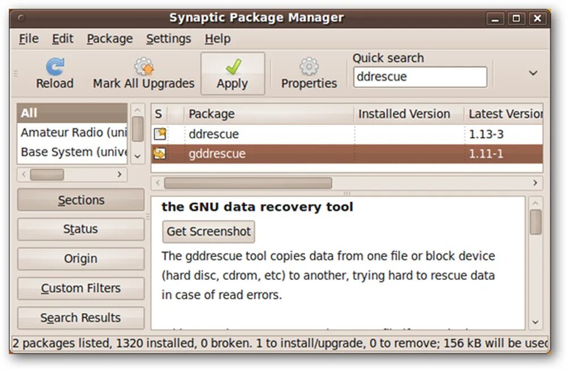Open the Package menu
This screenshot has height=370, width=567.
[x=109, y=39]
